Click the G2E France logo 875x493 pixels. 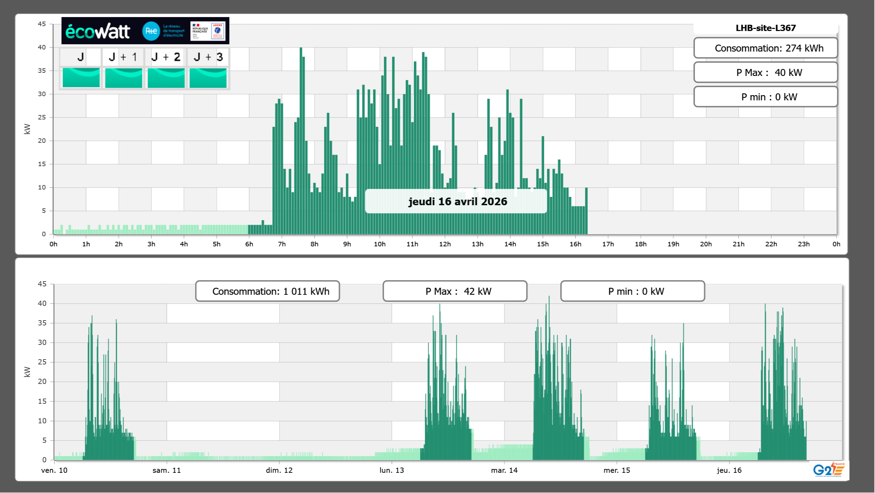[829, 470]
